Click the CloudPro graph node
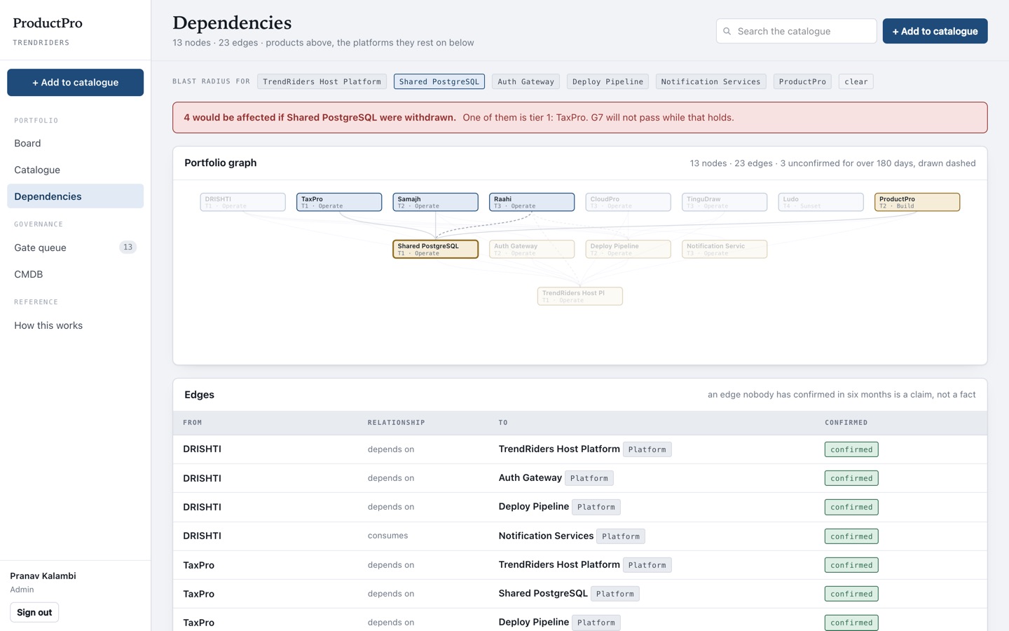 [x=628, y=202]
